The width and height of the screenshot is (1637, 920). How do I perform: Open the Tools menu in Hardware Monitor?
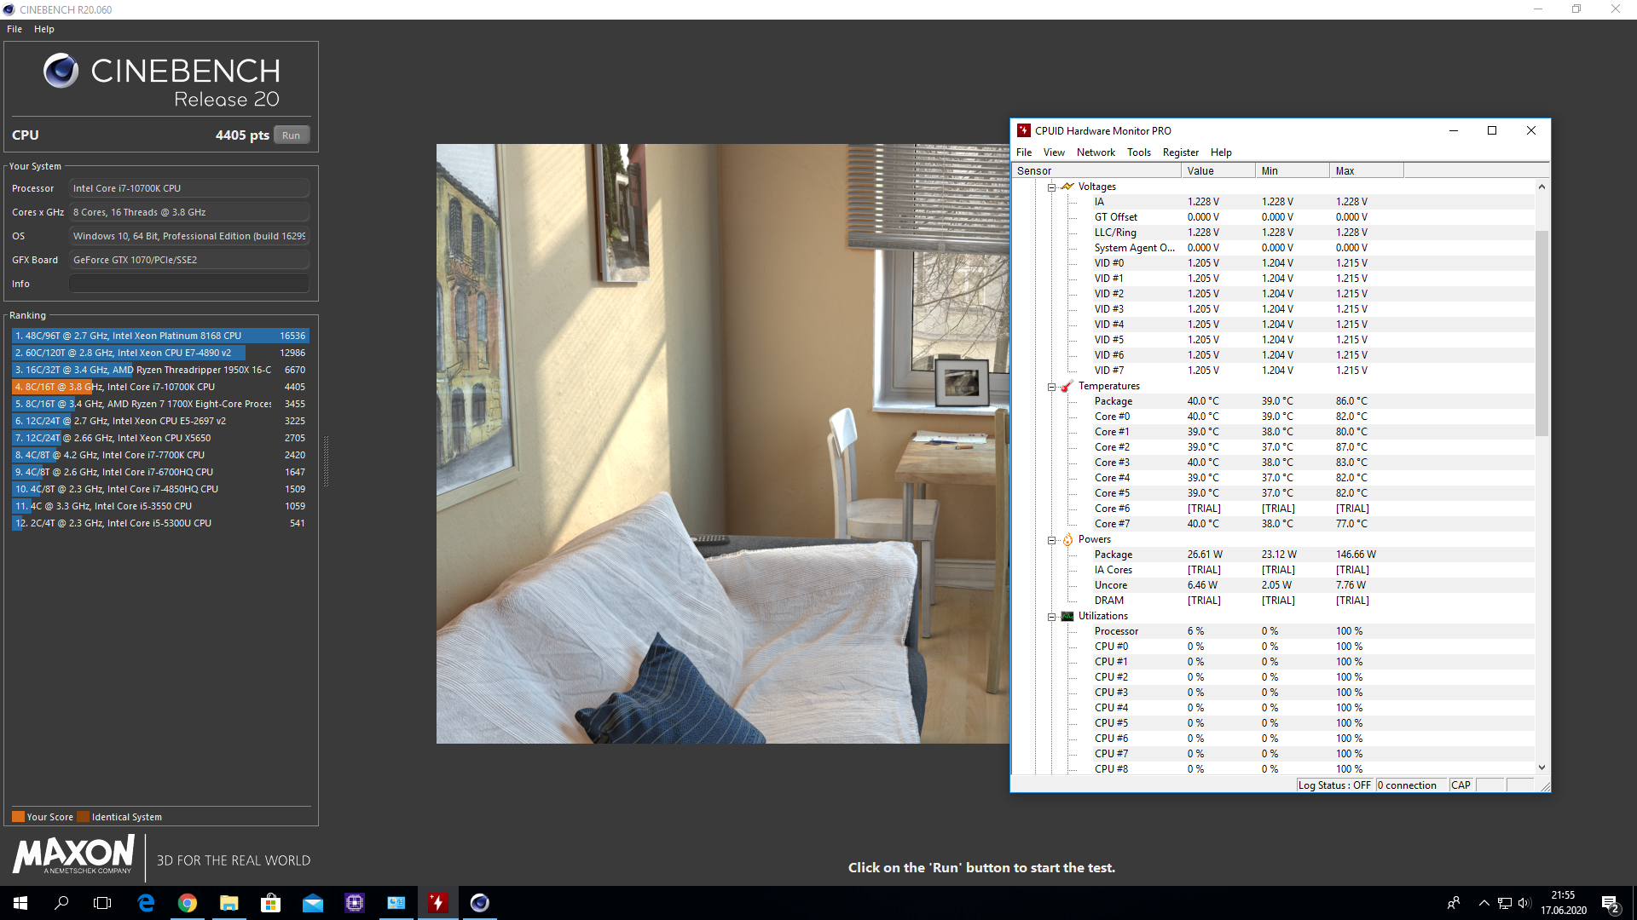pos(1139,152)
